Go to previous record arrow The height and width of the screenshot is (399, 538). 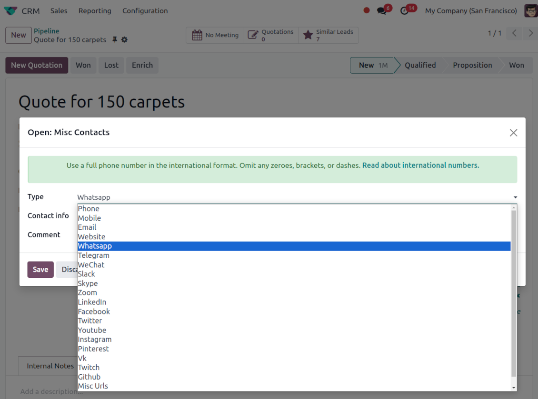click(x=514, y=33)
